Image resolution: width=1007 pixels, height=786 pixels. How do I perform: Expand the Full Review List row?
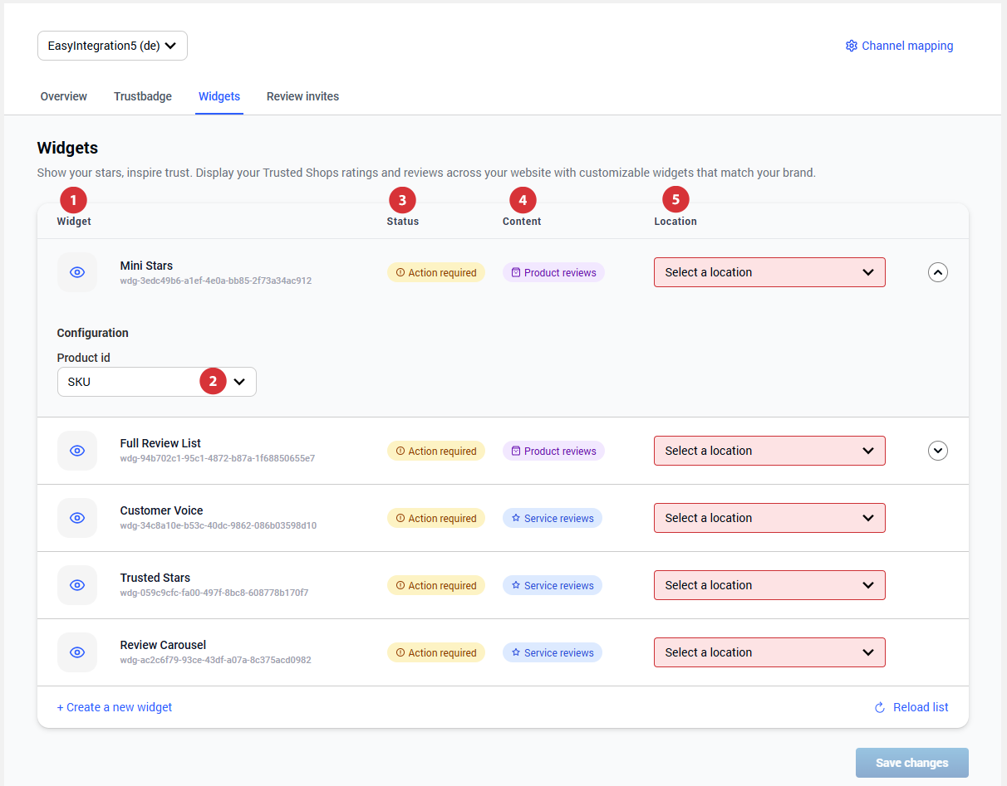pos(937,451)
